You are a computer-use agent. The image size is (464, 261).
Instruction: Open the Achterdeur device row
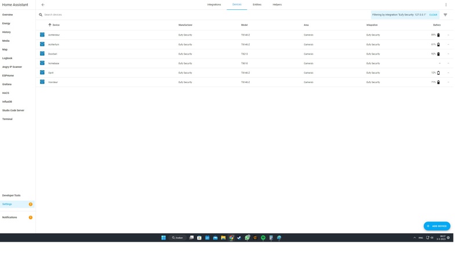point(244,35)
